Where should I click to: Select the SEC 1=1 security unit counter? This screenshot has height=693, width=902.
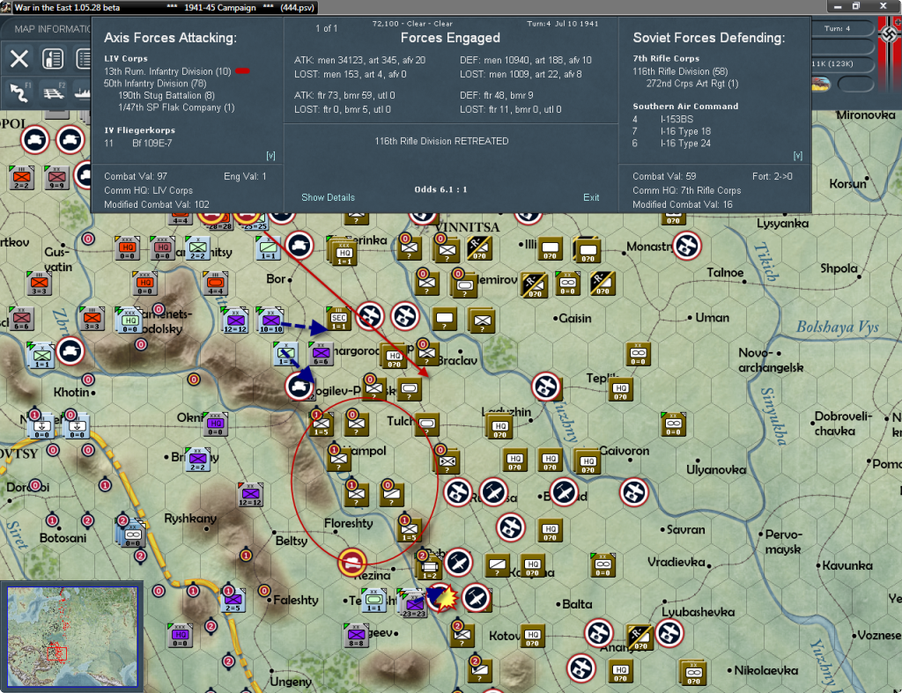(x=338, y=318)
